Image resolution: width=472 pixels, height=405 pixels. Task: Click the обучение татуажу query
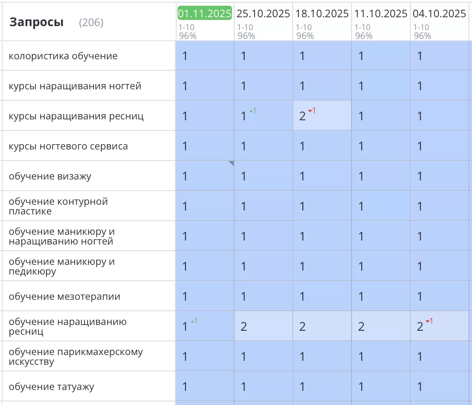52,387
